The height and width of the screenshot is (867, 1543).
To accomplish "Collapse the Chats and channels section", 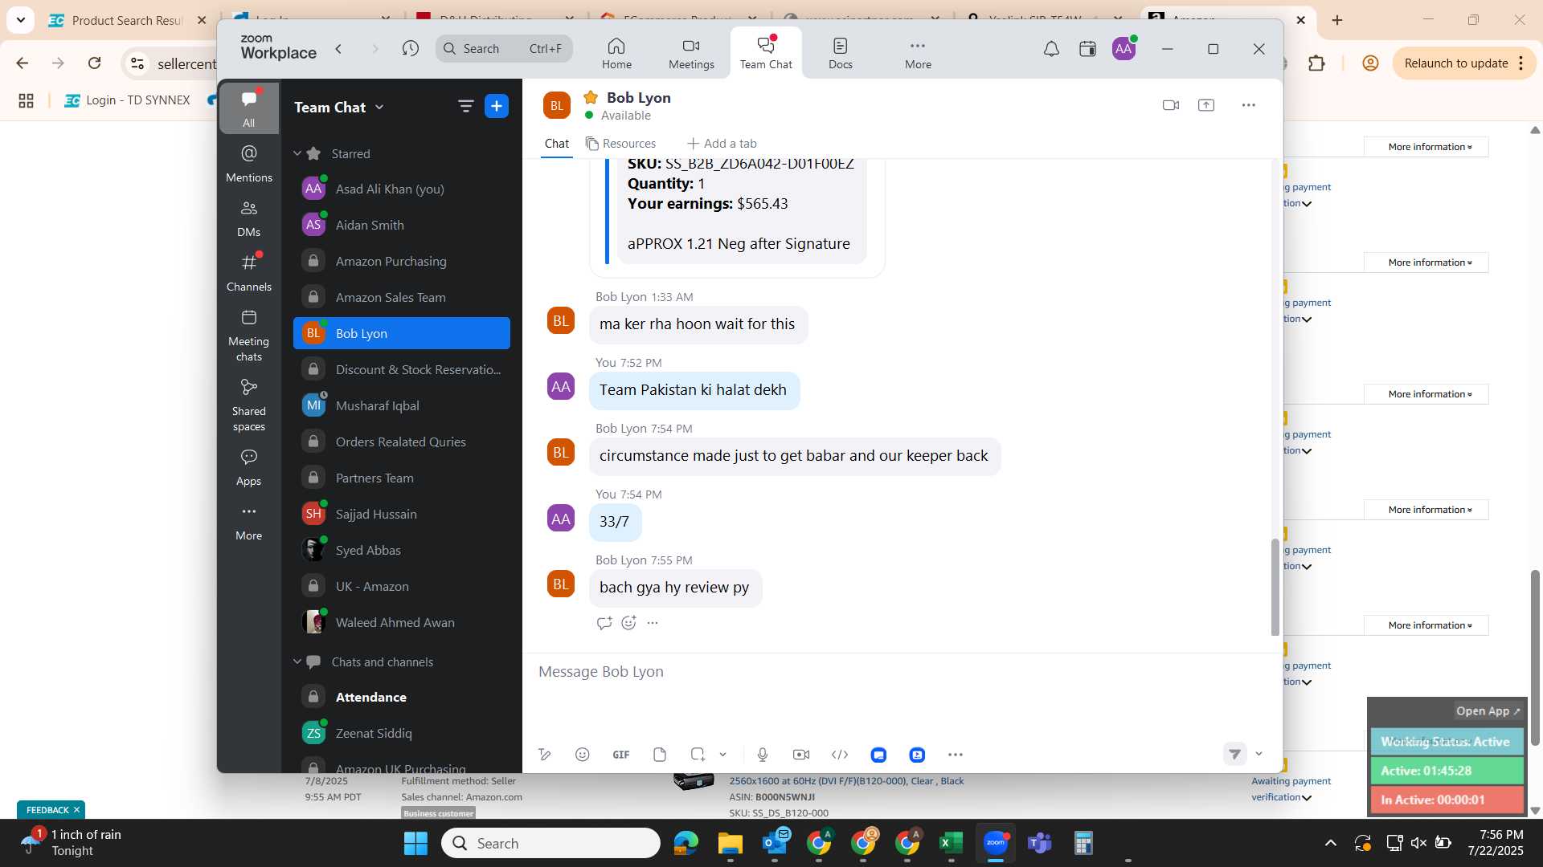I will pos(297,661).
